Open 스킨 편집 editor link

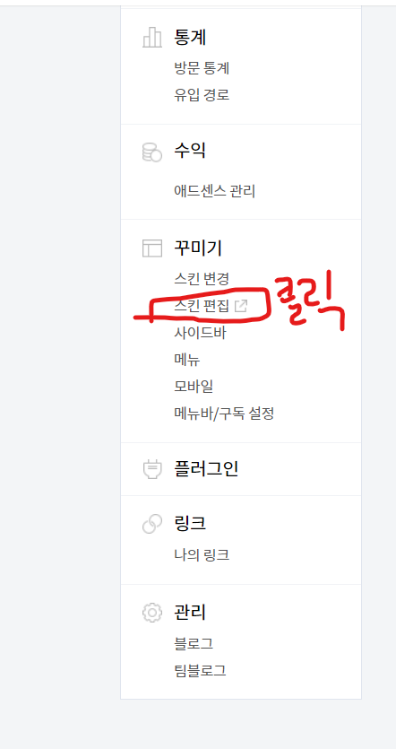click(202, 306)
